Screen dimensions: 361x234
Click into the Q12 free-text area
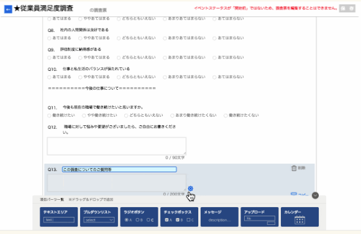(116, 146)
